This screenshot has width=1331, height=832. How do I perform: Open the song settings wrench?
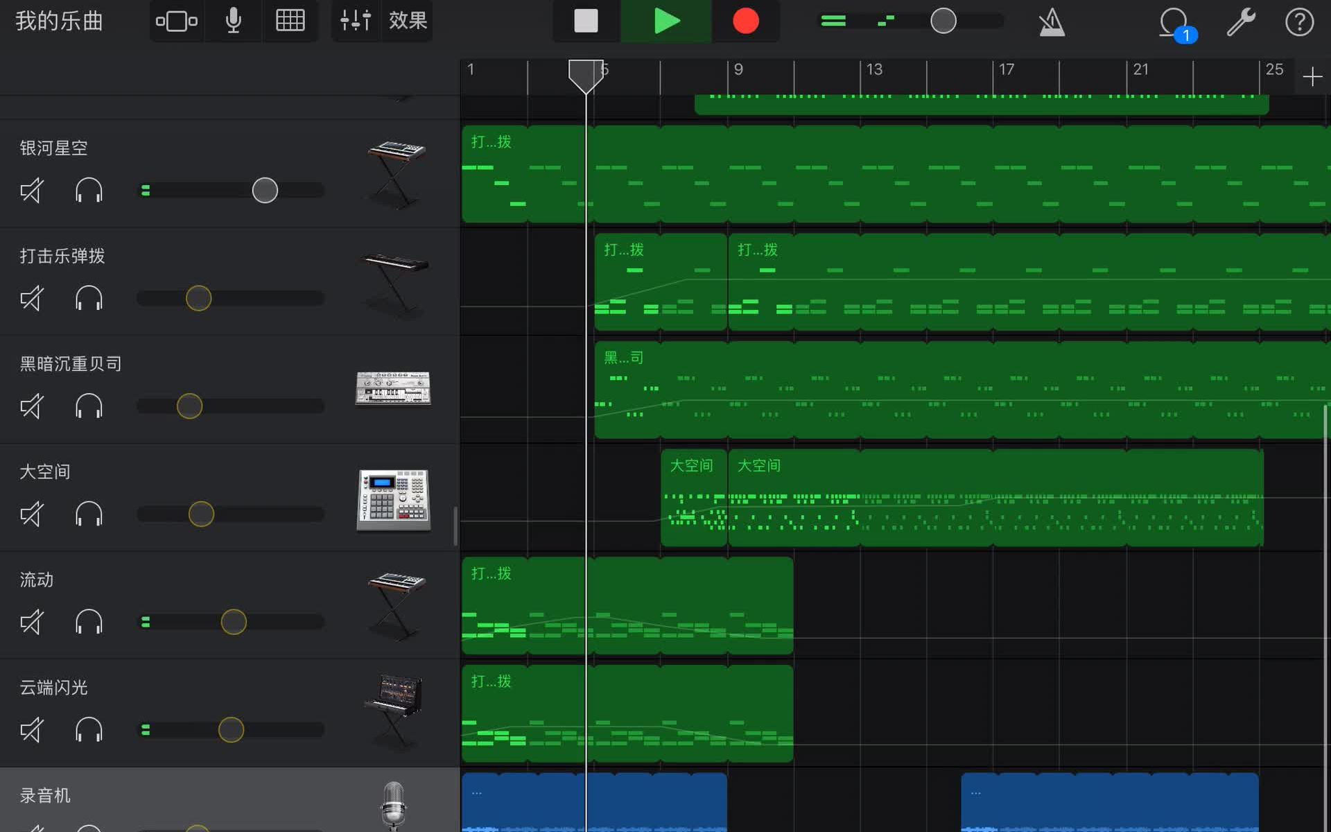(1241, 21)
